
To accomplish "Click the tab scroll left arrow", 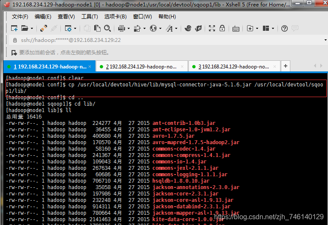I will [315, 66].
